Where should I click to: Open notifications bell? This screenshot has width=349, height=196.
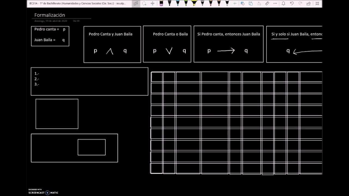(x=283, y=4)
